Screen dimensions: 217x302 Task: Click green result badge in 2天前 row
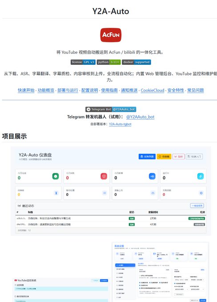pyautogui.click(x=197, y=219)
